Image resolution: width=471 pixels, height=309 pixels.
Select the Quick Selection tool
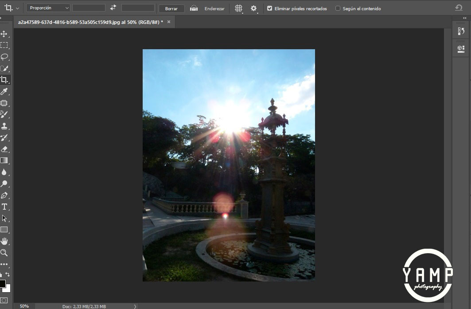pos(4,68)
